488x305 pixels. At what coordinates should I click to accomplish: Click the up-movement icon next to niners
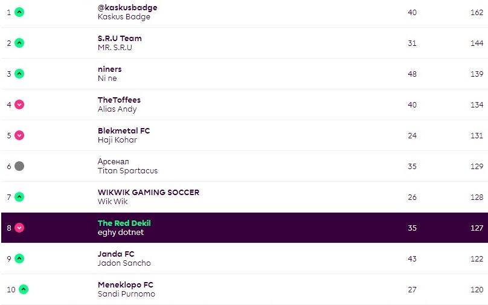(19, 74)
